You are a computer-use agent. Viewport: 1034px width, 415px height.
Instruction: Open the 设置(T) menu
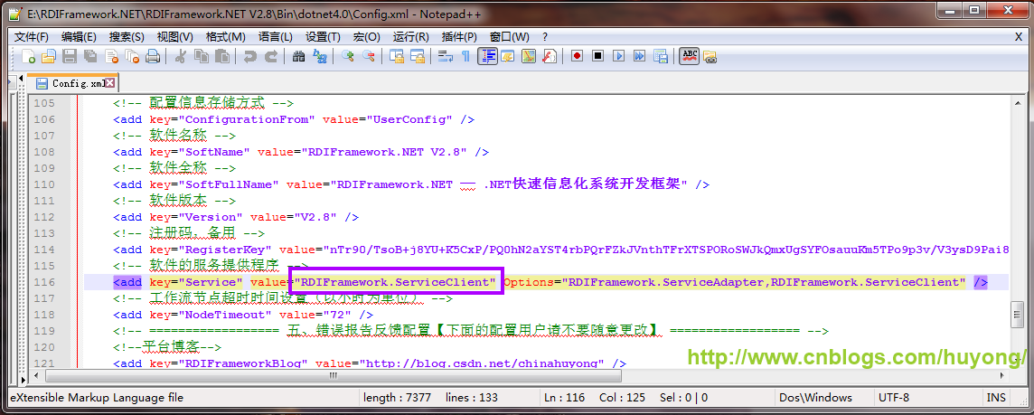(x=324, y=37)
